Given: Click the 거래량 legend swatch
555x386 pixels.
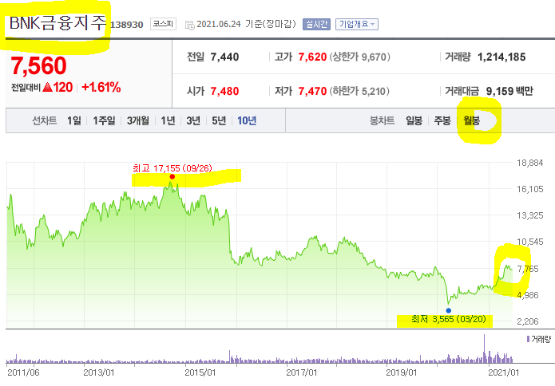Looking at the screenshot, I should (528, 339).
